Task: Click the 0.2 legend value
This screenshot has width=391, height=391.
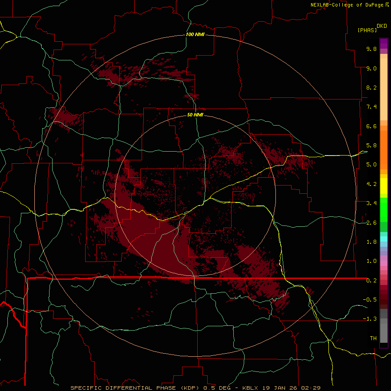Action: 371,281
